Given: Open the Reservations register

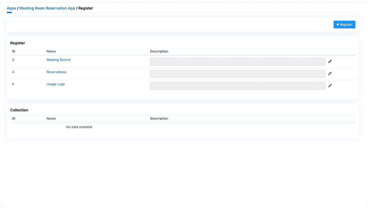Looking at the screenshot, I should (56, 72).
